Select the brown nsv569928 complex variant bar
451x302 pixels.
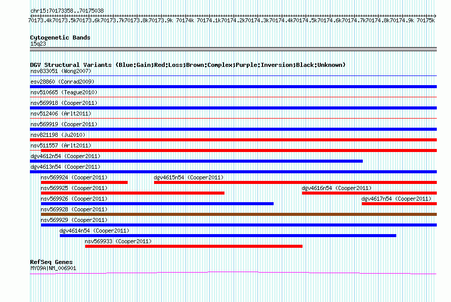[239, 214]
